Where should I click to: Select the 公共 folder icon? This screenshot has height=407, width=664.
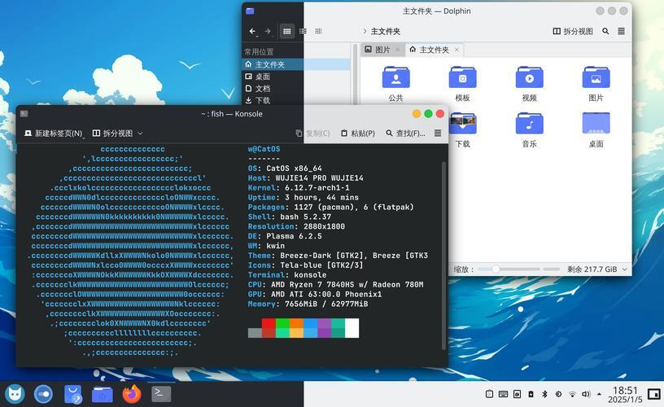tap(395, 77)
